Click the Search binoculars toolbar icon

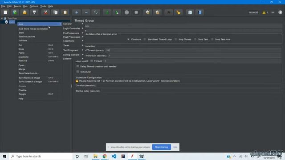(169, 12)
